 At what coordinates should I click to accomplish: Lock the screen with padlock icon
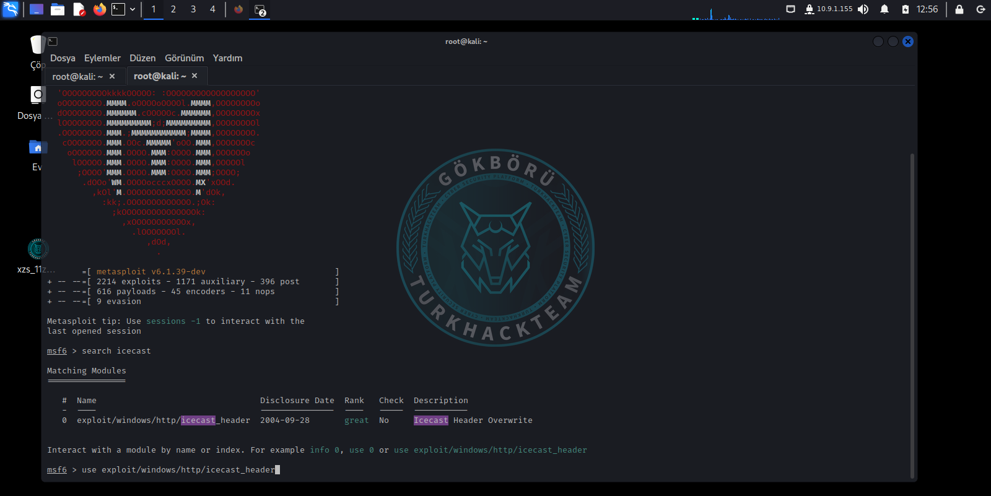(x=959, y=9)
